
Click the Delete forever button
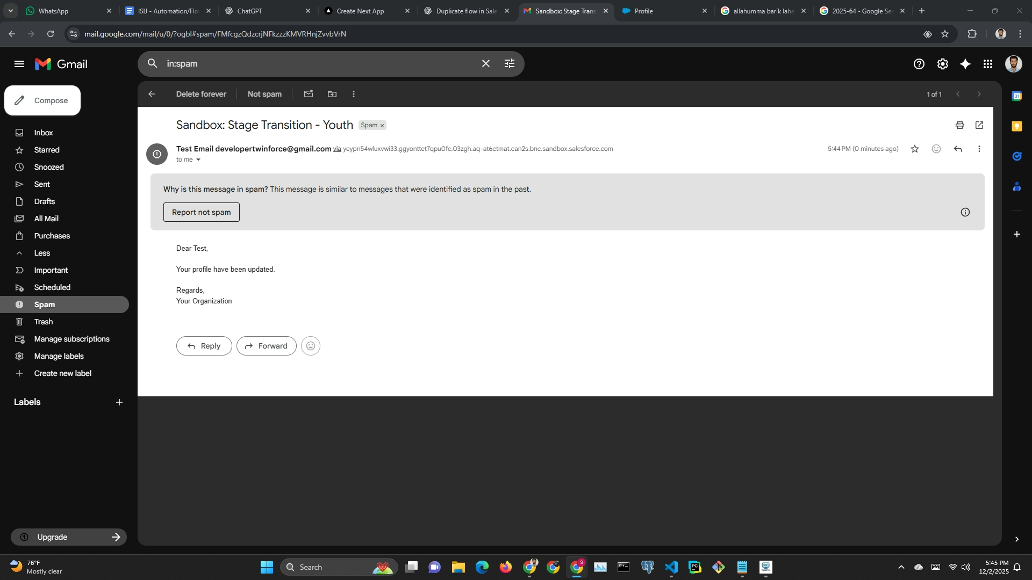point(201,94)
